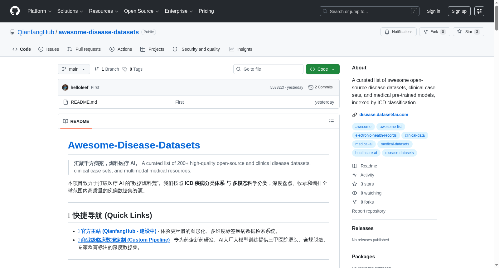Open the green Code dropdown button
The image size is (499, 268).
323,69
